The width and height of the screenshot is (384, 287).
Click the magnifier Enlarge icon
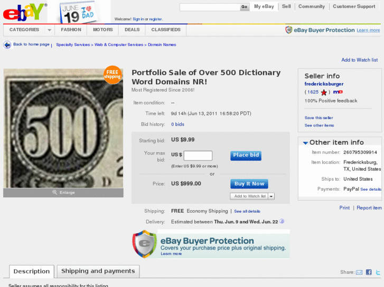click(x=55, y=193)
